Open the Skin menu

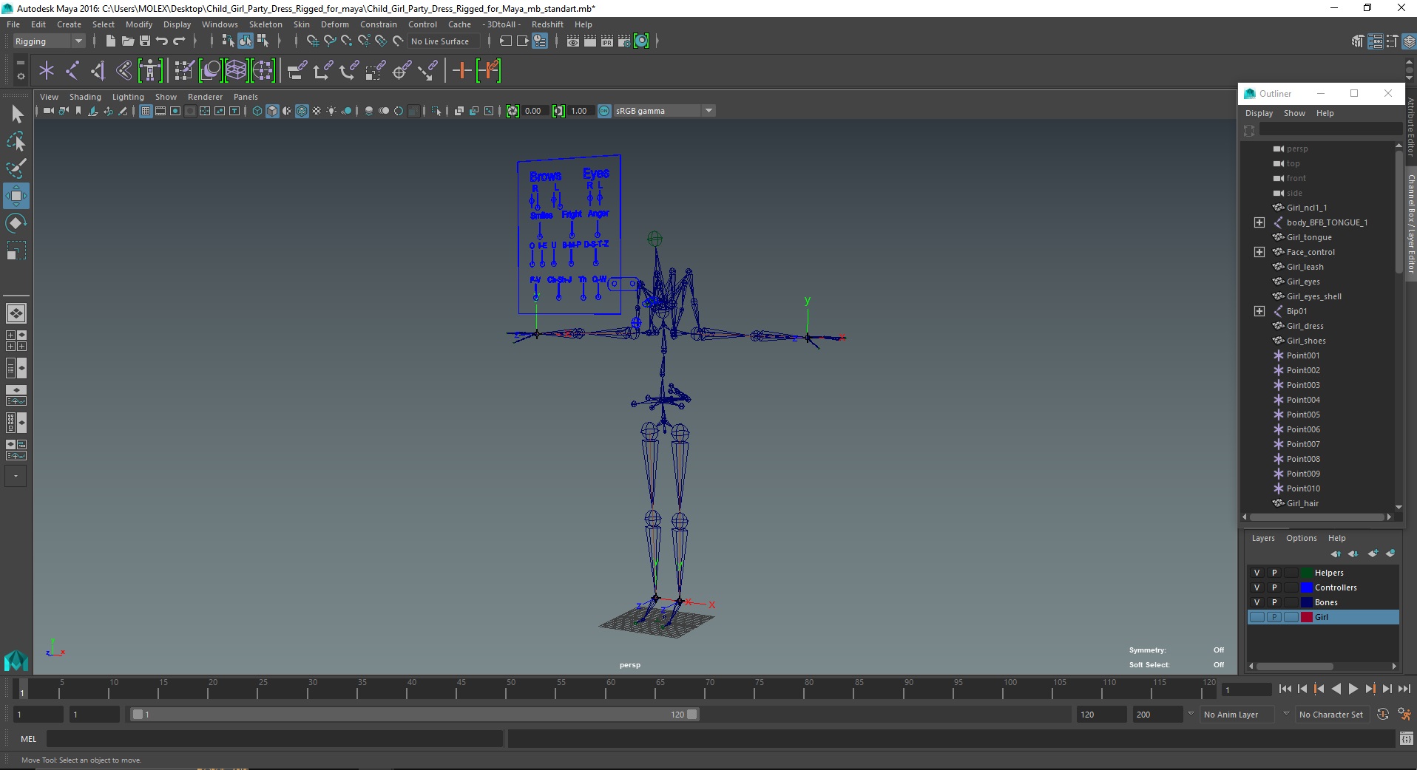point(302,24)
